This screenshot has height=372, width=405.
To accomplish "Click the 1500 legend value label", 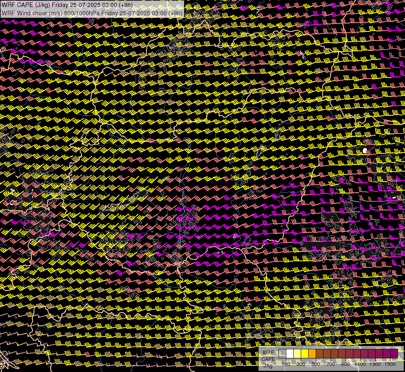I will [390, 364].
